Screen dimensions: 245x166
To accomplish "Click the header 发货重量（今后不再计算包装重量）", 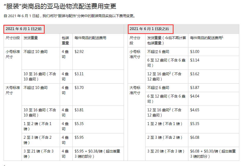I will (167, 40).
